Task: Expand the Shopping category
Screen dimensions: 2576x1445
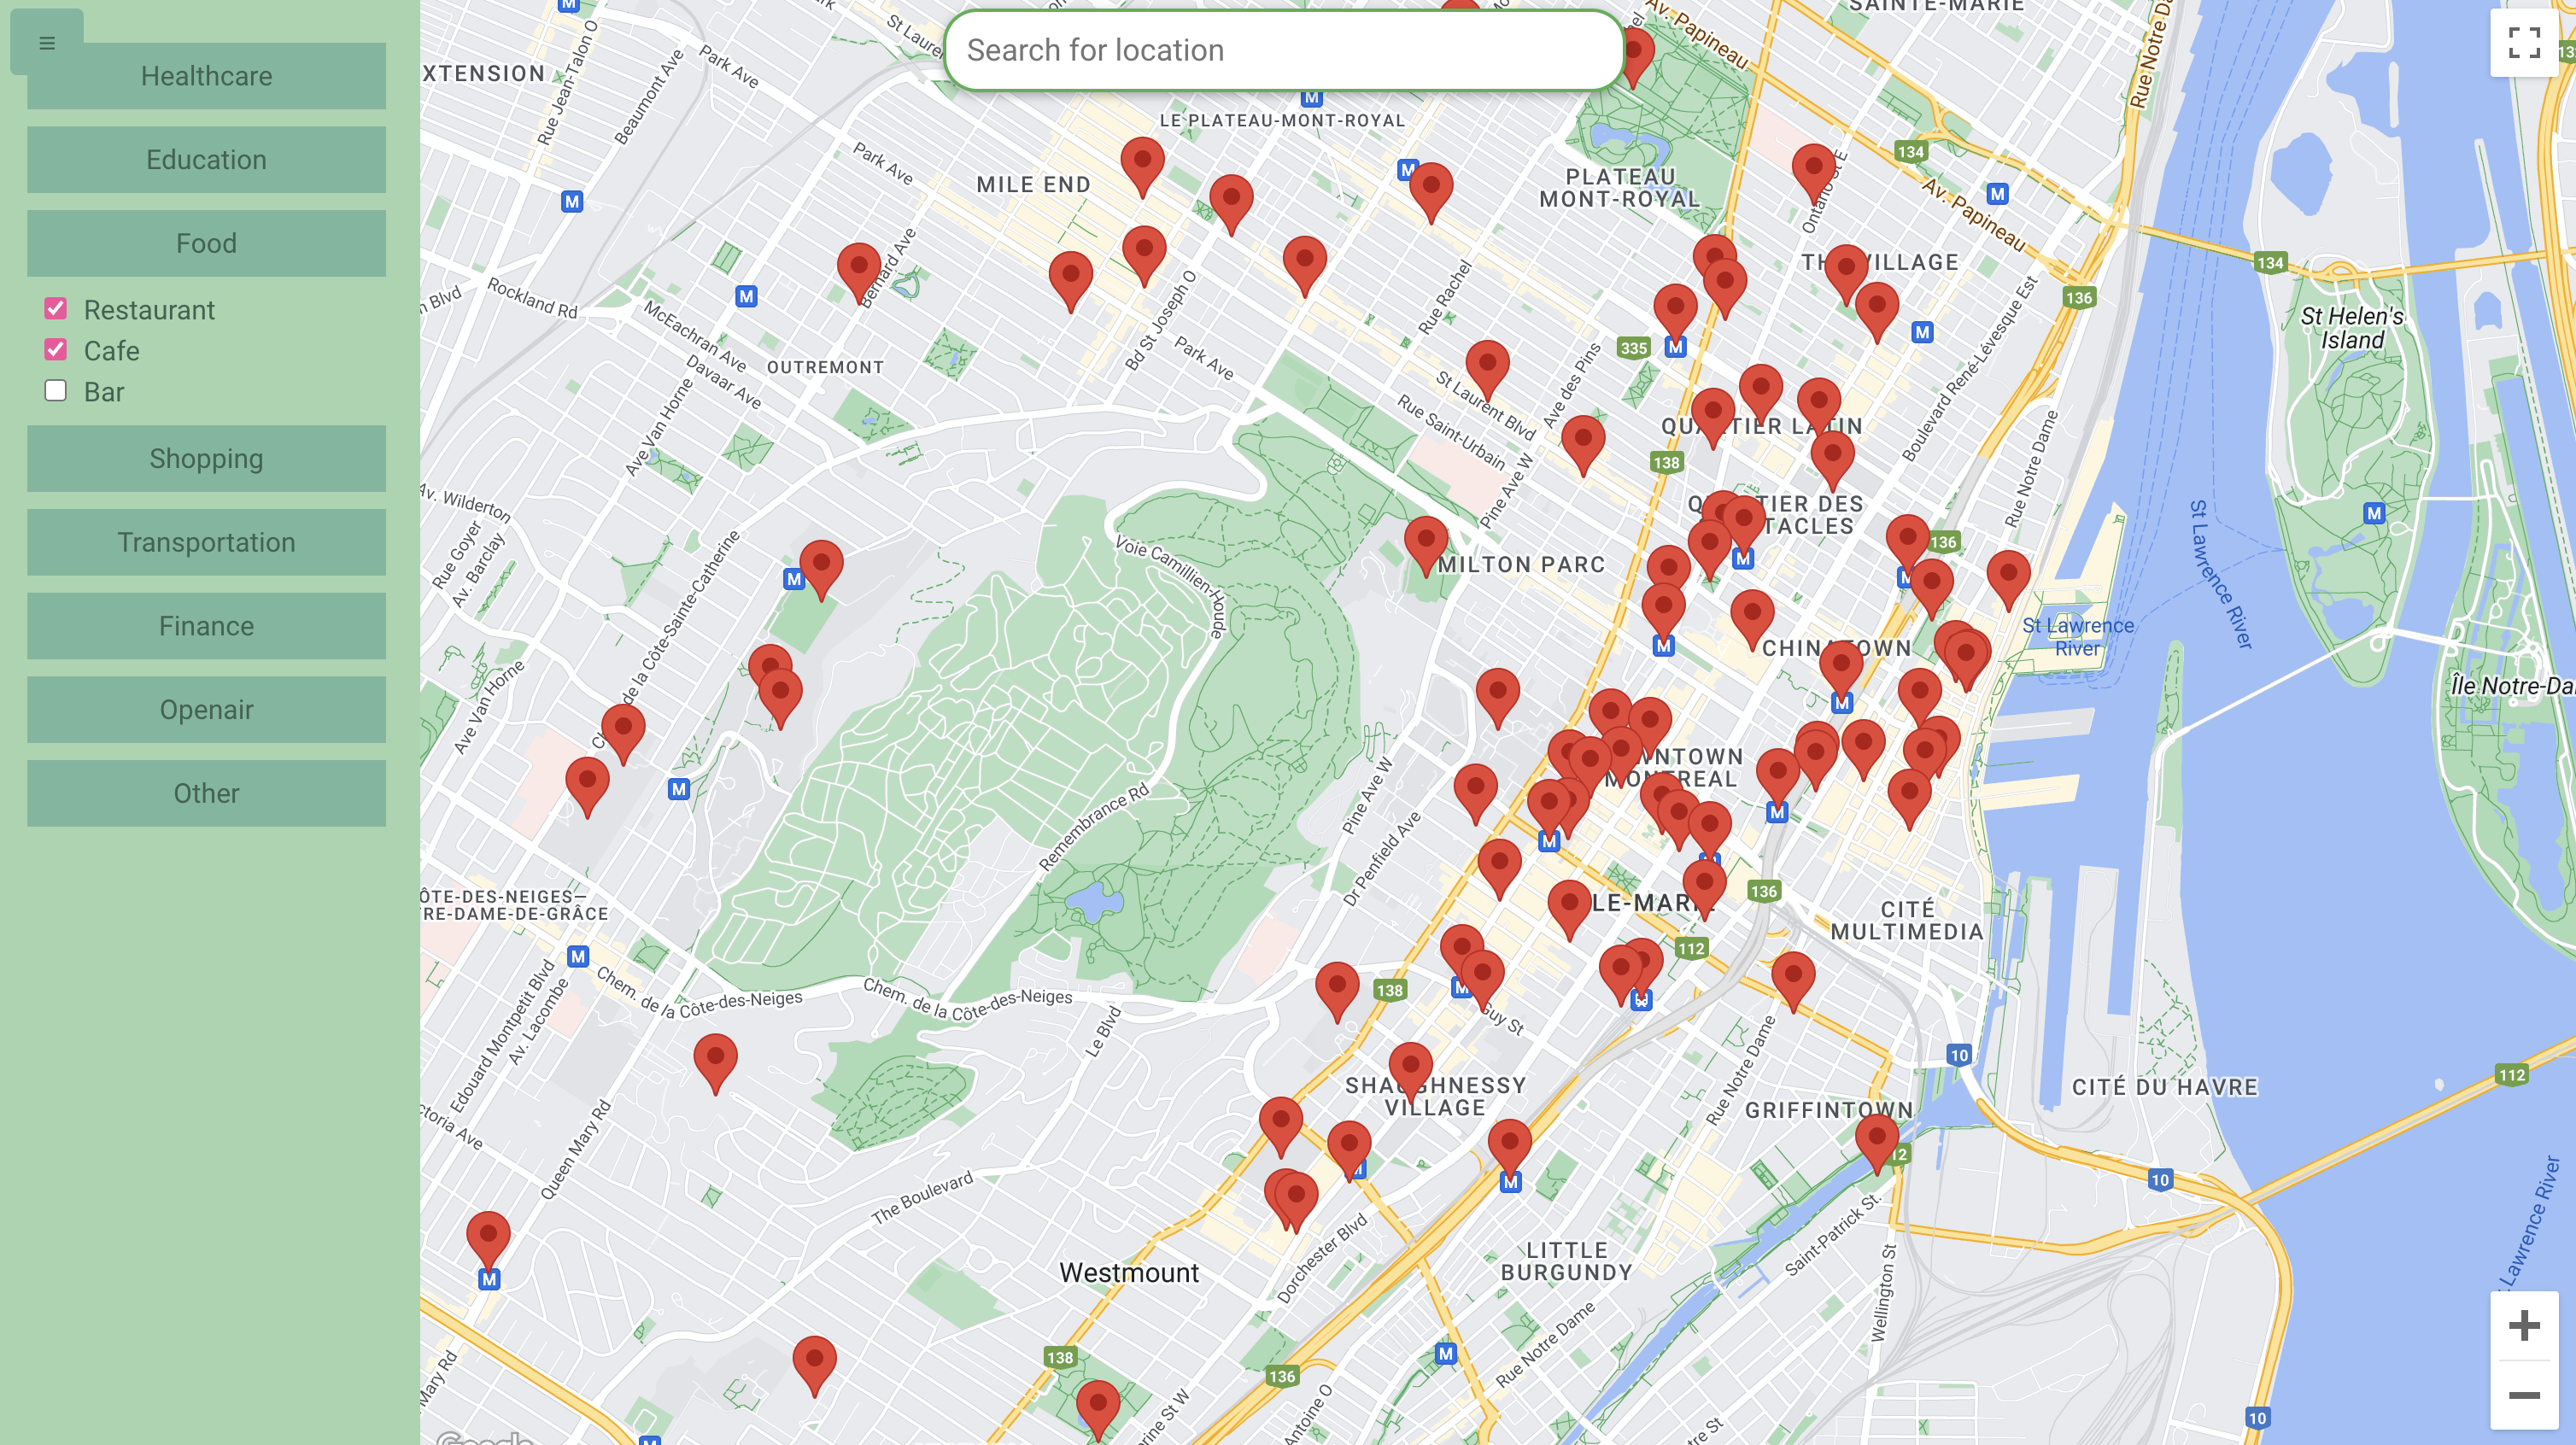Action: [x=206, y=459]
